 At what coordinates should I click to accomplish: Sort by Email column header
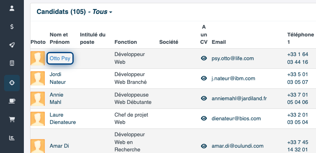218,42
